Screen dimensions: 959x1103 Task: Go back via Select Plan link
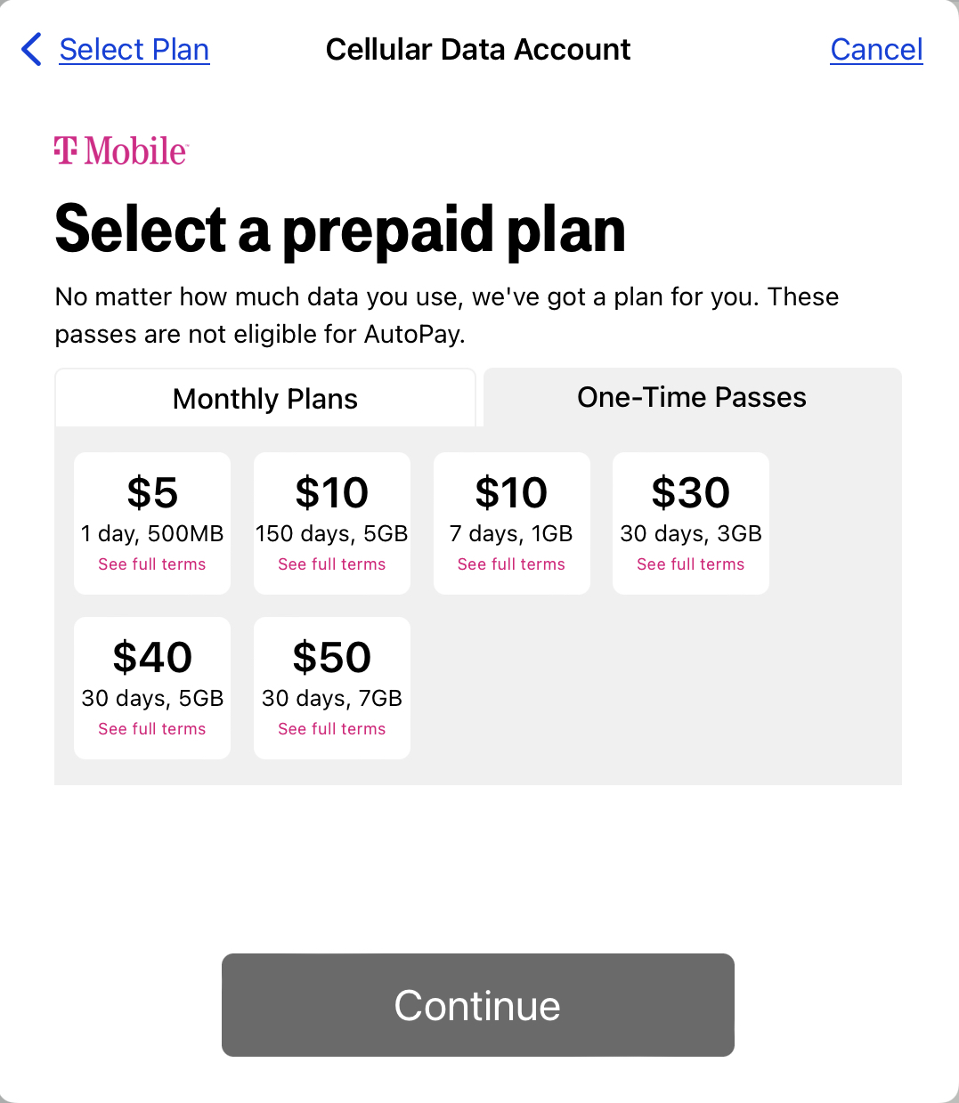click(x=134, y=50)
